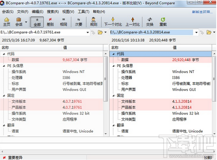Click left pane scroll down arrow
This screenshot has width=217, height=160.
point(106,134)
